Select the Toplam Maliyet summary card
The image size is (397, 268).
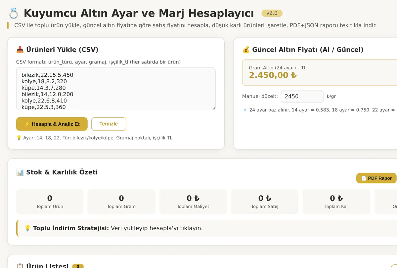click(x=193, y=202)
